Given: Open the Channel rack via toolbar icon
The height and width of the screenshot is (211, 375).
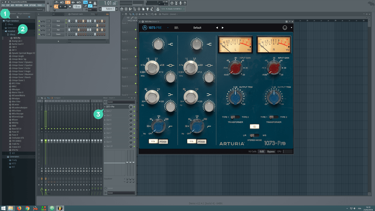Looking at the screenshot, I should [126, 9].
